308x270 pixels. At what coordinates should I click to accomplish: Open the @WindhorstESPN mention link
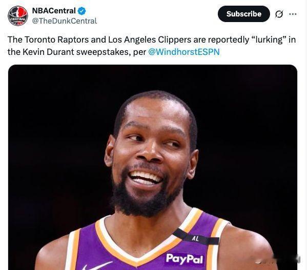coord(184,52)
